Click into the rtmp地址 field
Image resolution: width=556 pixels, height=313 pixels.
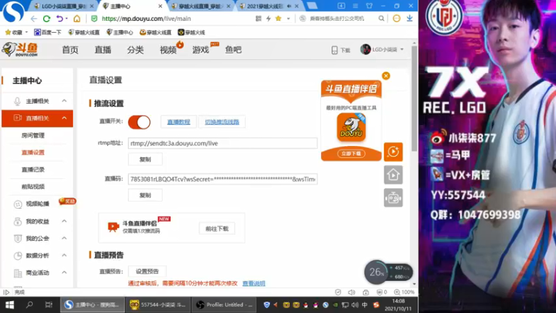coord(222,143)
